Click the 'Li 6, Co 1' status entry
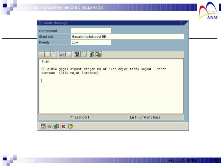 pyautogui.click(x=82, y=117)
